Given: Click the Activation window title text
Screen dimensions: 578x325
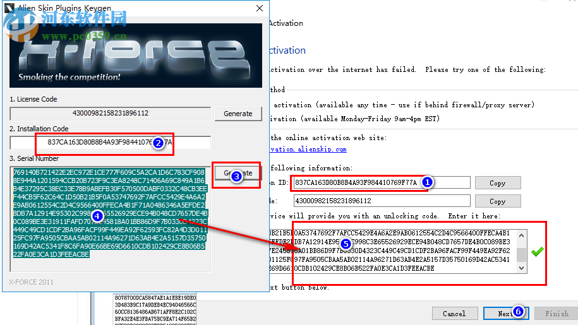Looking at the screenshot, I should (x=286, y=23).
